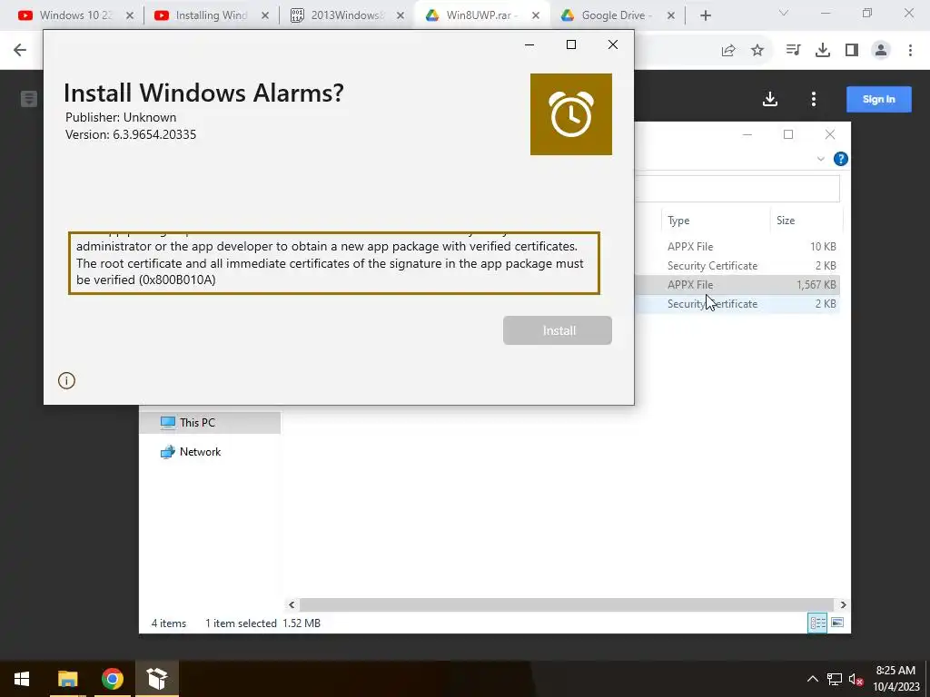Click the Windows Alarms clock app icon
The height and width of the screenshot is (697, 930).
pyautogui.click(x=570, y=114)
